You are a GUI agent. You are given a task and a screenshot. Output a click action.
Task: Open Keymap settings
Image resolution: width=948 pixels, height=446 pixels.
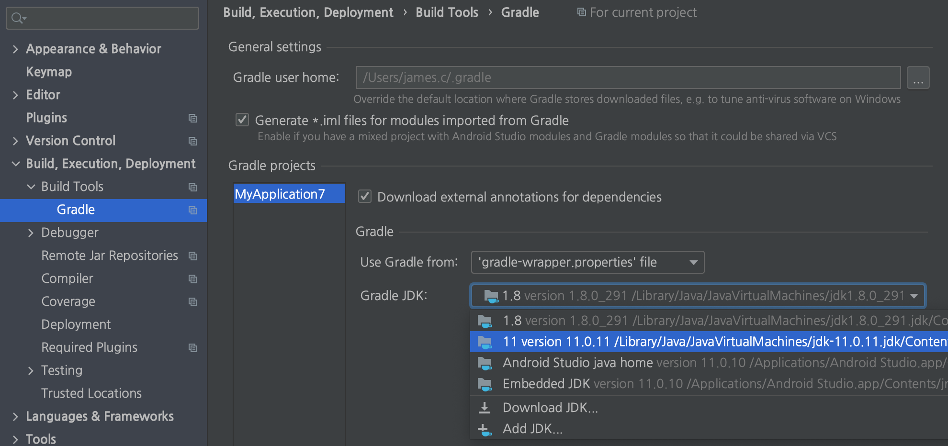coord(49,72)
